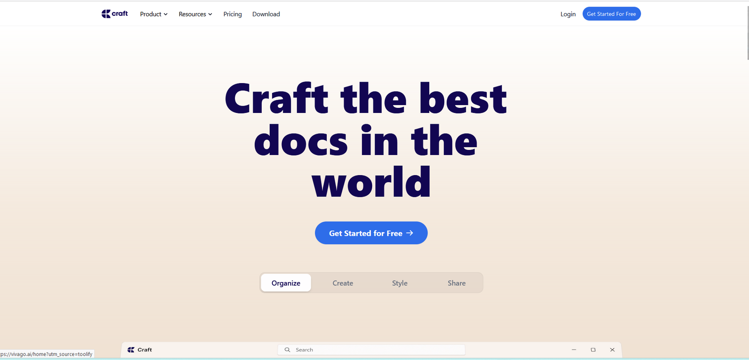Click the Craft logo in the navigation bar

coord(115,14)
